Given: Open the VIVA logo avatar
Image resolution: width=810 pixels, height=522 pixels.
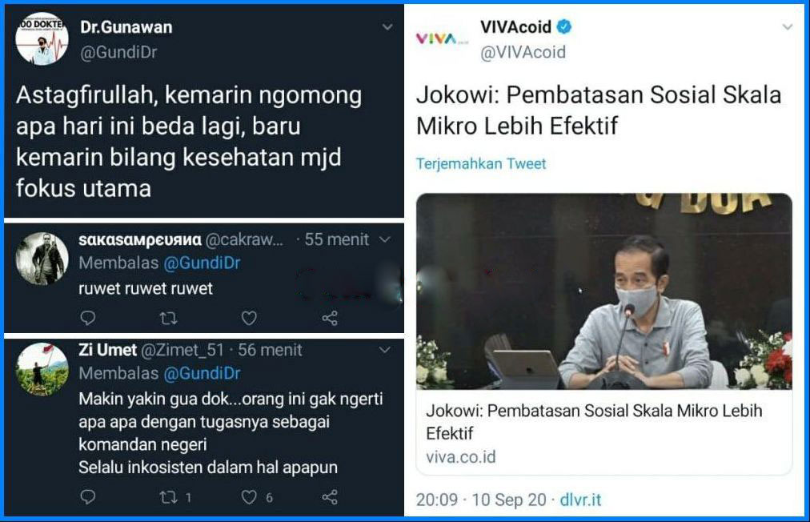Looking at the screenshot, I should point(442,39).
